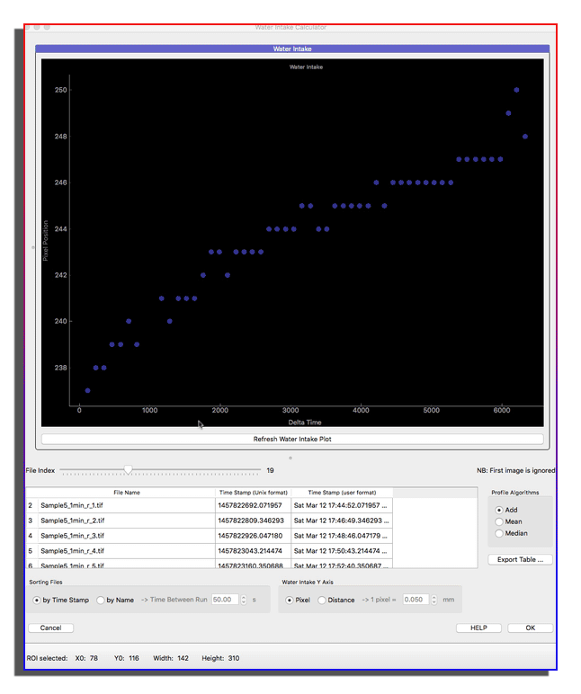Image resolution: width=581 pixels, height=694 pixels.
Task: Choose Pixel for the Y axis
Action: click(x=290, y=600)
